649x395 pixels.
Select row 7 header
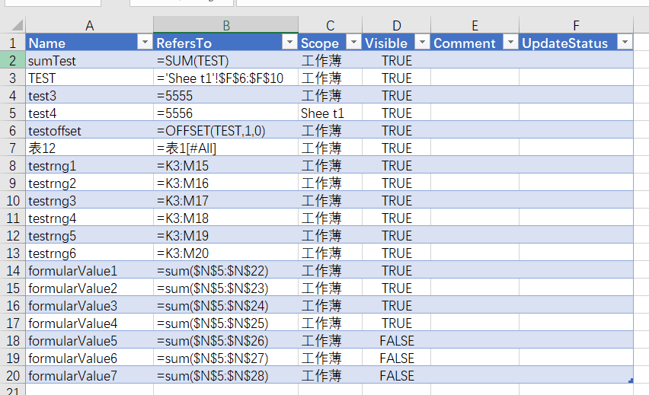(12, 148)
